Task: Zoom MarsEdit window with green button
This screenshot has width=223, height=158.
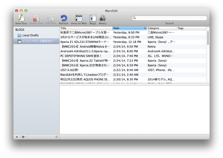Action: coord(26,11)
